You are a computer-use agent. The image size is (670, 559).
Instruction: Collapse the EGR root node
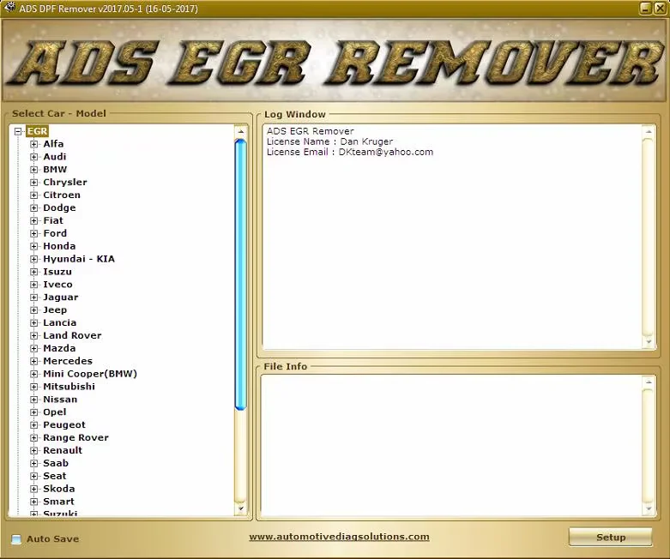tap(18, 131)
